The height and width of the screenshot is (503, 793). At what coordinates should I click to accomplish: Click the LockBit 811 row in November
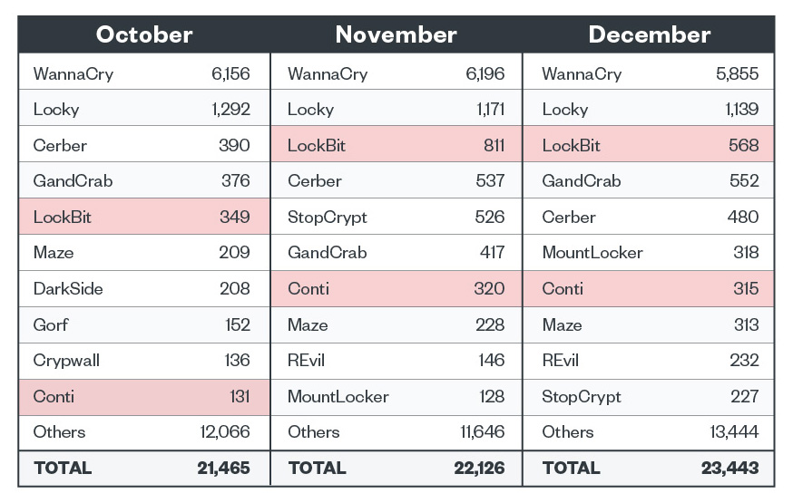pyautogui.click(x=396, y=145)
